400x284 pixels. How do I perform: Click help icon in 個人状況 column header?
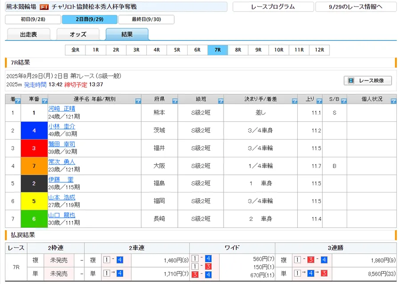[393, 101]
